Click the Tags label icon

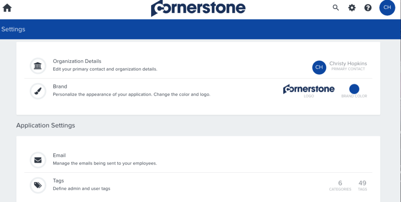click(x=38, y=185)
